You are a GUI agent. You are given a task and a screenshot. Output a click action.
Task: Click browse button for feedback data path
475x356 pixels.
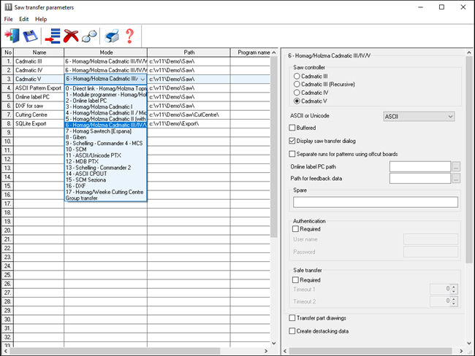[456, 178]
